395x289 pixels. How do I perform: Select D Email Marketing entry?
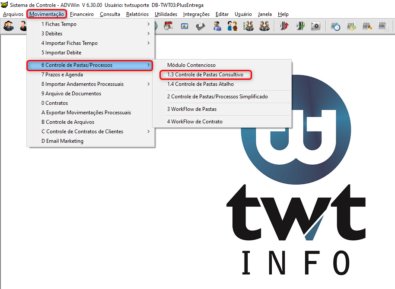click(x=91, y=141)
